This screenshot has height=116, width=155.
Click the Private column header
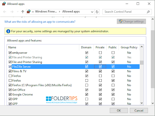pos(100,47)
